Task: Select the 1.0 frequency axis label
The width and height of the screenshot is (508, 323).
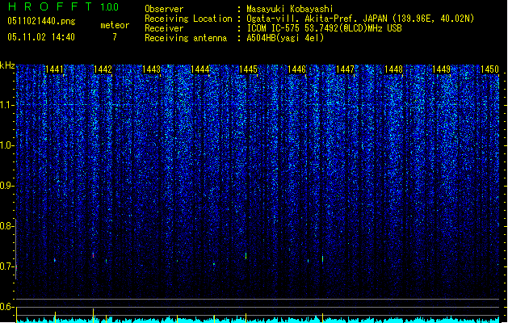Action: click(7, 145)
